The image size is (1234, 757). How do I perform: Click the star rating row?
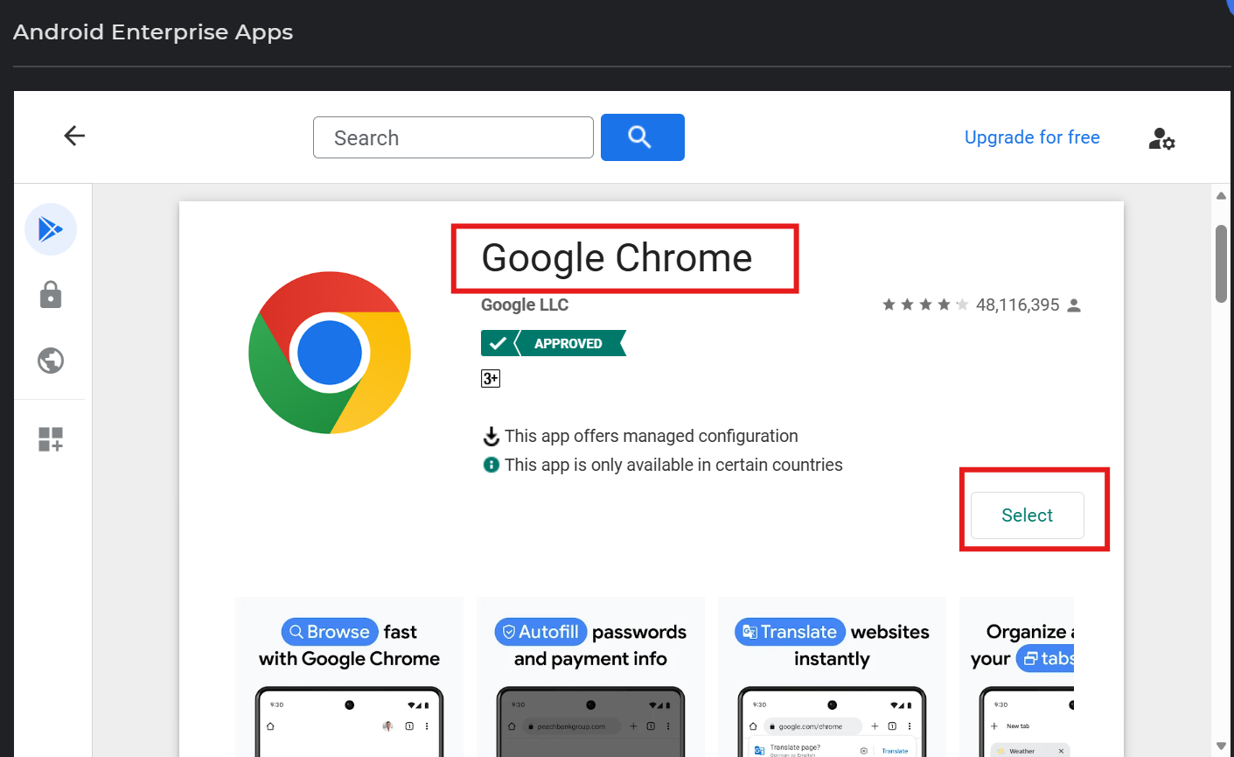point(925,305)
